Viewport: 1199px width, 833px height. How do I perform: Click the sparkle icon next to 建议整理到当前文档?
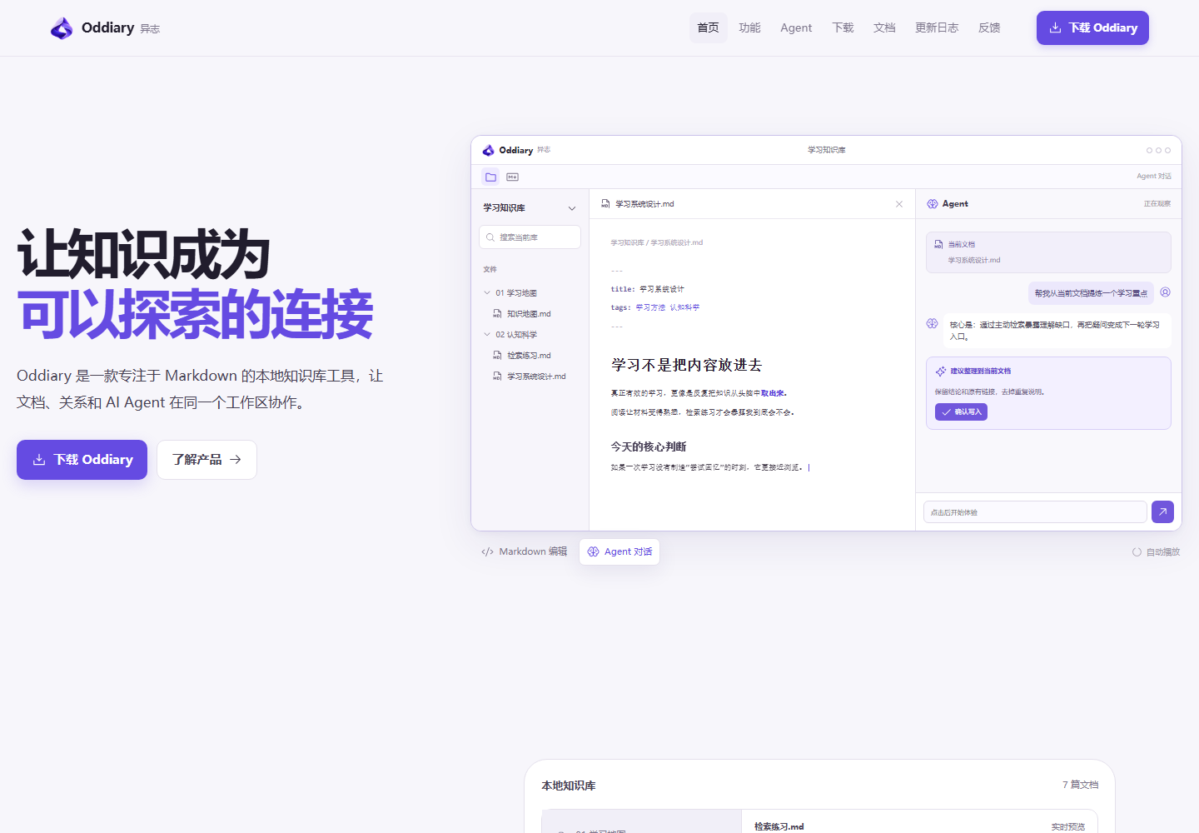click(x=941, y=372)
